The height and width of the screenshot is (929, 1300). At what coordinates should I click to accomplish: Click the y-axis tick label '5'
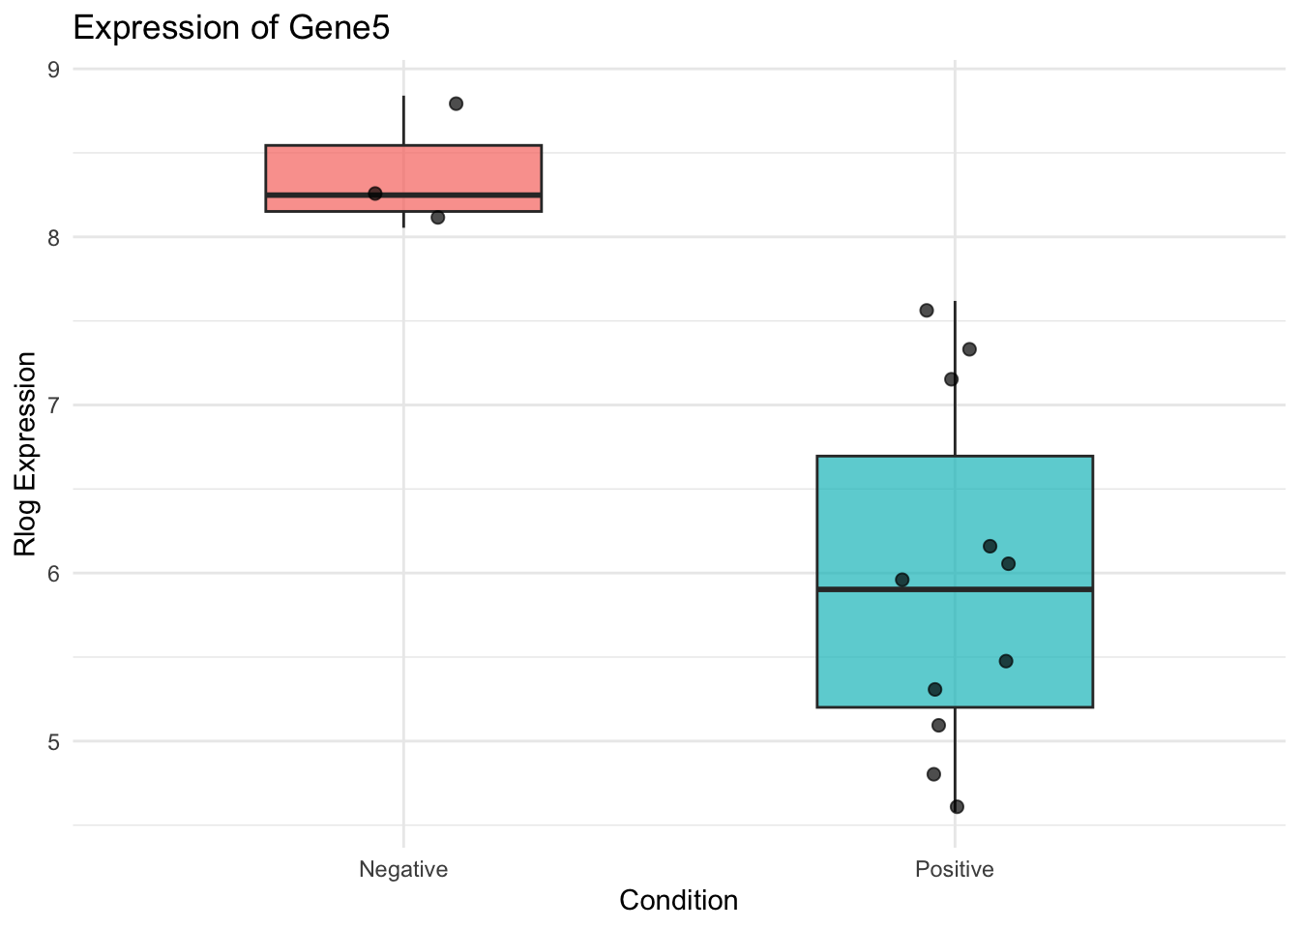(54, 742)
